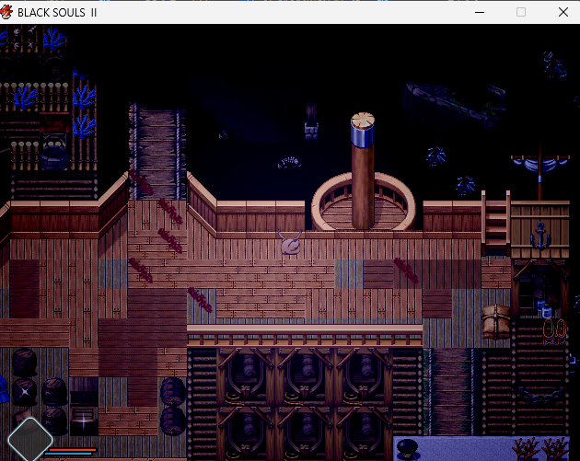Click the ship mast with the blue band

point(363,170)
